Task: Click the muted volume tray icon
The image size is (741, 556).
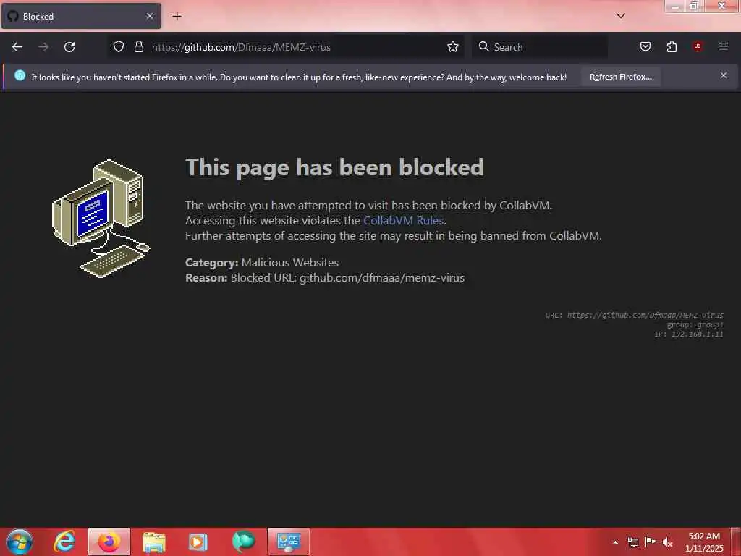Action: coord(667,542)
